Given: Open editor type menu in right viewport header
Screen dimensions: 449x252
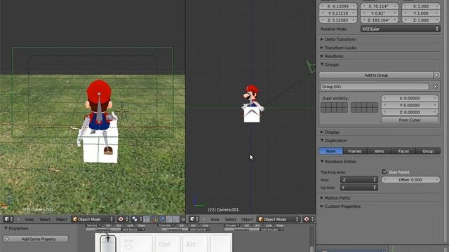Looking at the screenshot, I should coord(194,219).
